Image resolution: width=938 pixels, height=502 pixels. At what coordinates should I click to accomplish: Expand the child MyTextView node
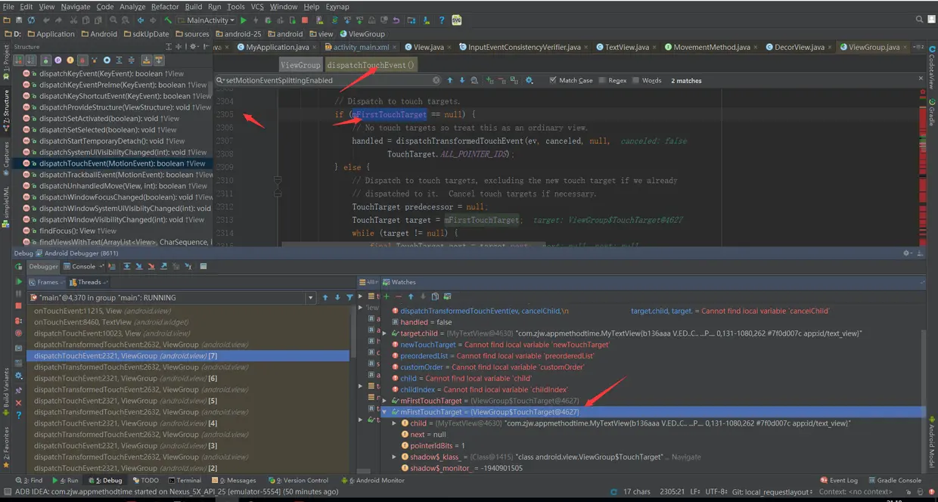tap(393, 423)
